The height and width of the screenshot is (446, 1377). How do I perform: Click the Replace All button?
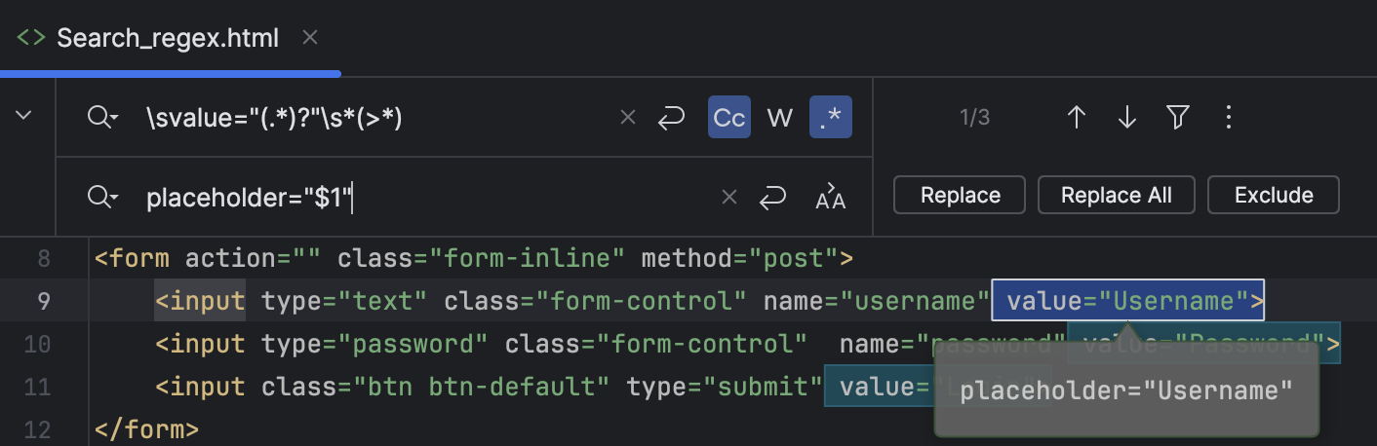[x=1117, y=195]
